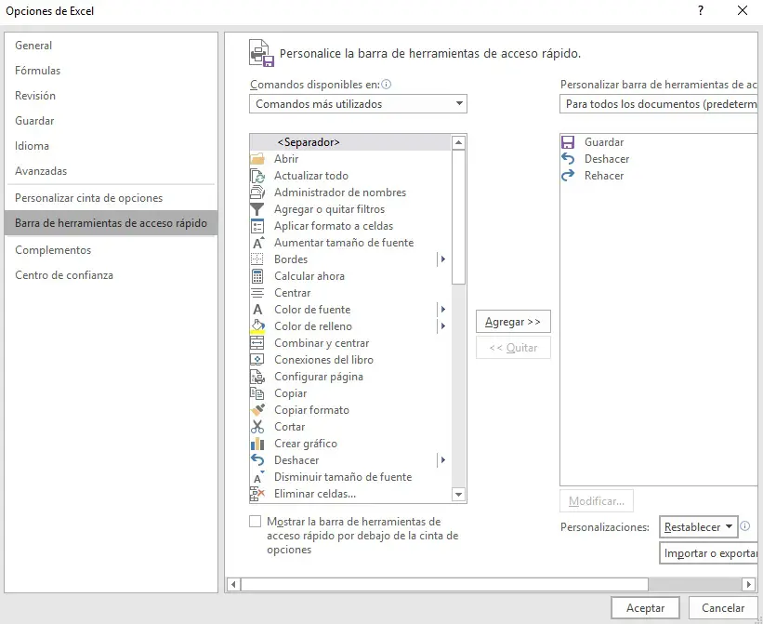Click the Conexiones del libro icon
The height and width of the screenshot is (624, 763).
click(257, 360)
